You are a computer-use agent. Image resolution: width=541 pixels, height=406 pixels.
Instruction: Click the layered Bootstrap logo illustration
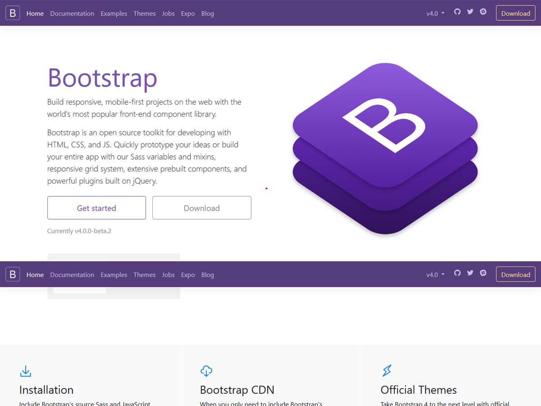(x=385, y=149)
